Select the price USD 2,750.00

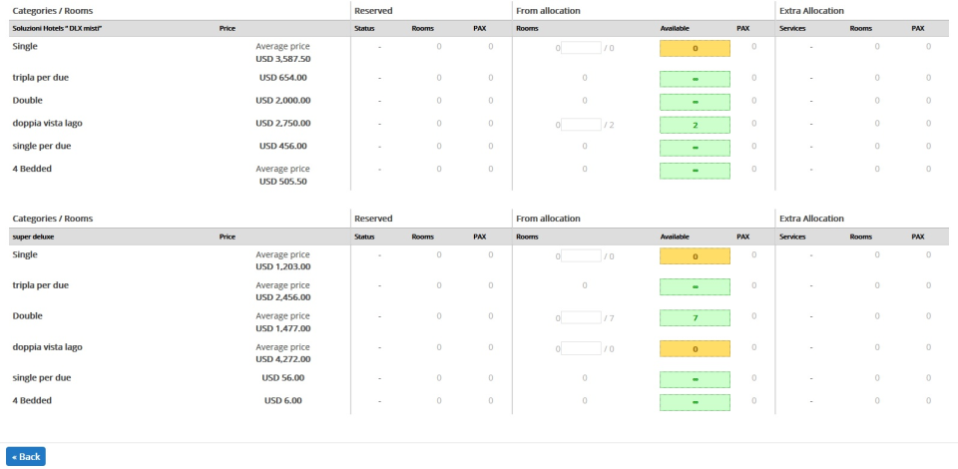282,123
